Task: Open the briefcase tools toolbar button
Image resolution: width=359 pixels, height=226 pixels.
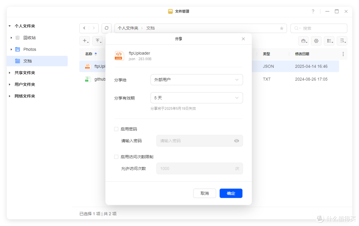Action: click(303, 41)
